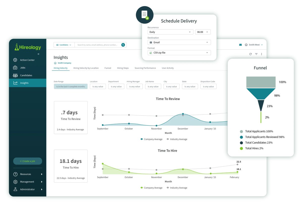Refresh the Insights report using the reload icon
The height and width of the screenshot is (204, 303).
pyautogui.click(x=250, y=54)
